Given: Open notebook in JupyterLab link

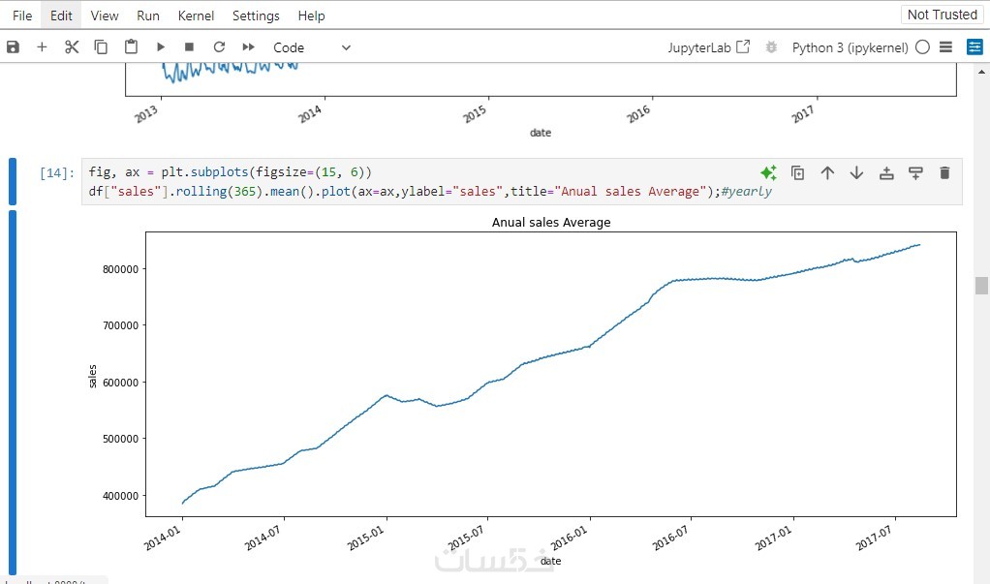Looking at the screenshot, I should point(708,47).
